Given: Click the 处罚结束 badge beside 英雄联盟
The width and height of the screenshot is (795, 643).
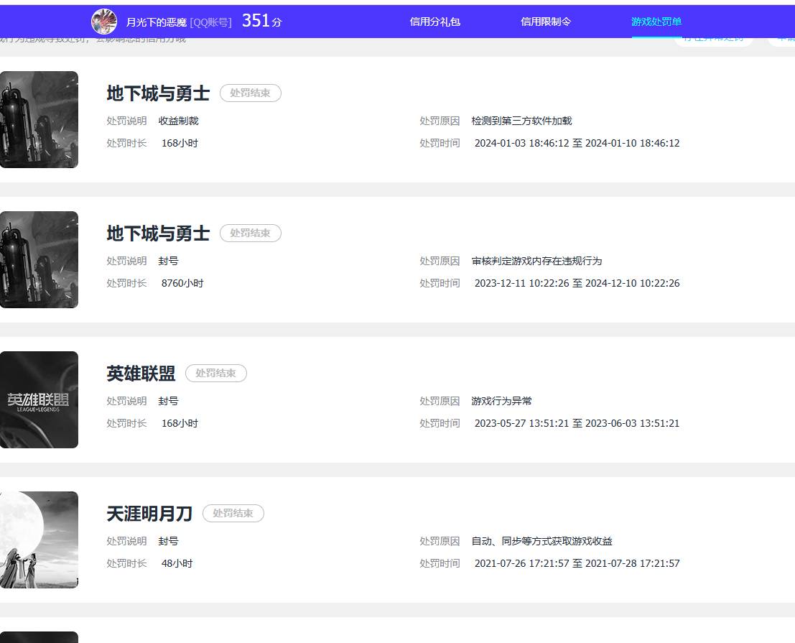Looking at the screenshot, I should pos(216,373).
